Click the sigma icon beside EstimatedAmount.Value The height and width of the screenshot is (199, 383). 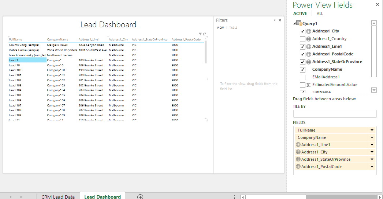[x=309, y=85]
